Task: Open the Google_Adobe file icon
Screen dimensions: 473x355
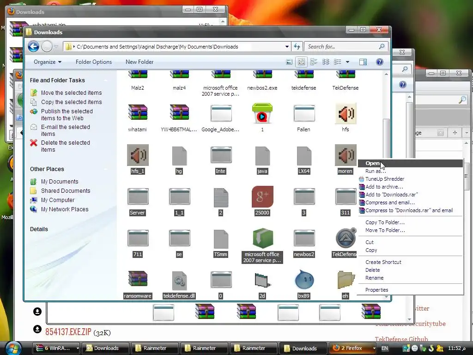Action: click(x=221, y=113)
